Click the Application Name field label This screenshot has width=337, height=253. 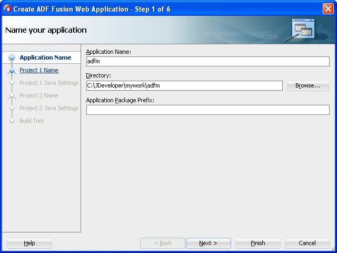point(108,52)
